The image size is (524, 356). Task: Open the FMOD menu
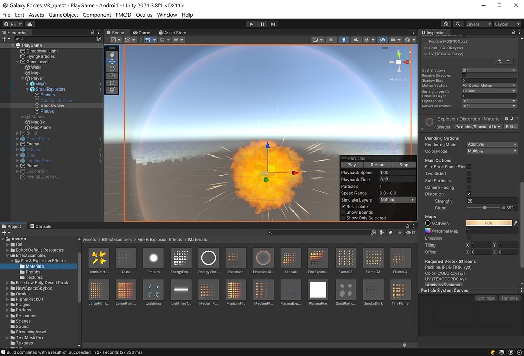tap(123, 15)
